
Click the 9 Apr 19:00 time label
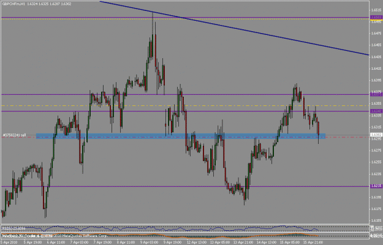172,242
